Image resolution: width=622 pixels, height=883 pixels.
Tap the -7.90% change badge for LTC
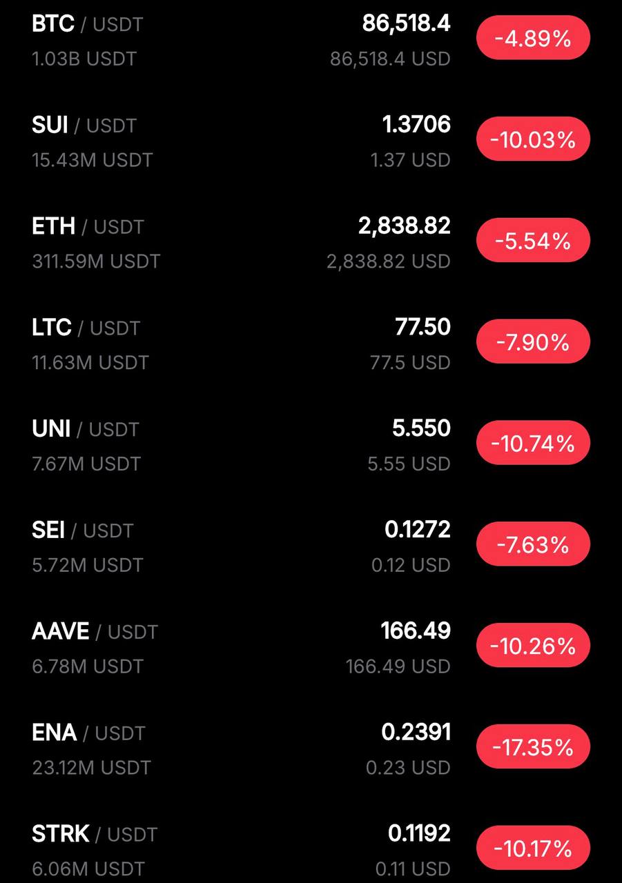click(x=533, y=342)
